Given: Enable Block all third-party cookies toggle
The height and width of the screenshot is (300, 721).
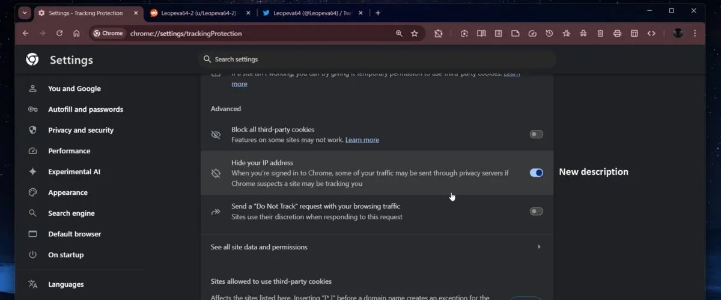Looking at the screenshot, I should (x=536, y=134).
